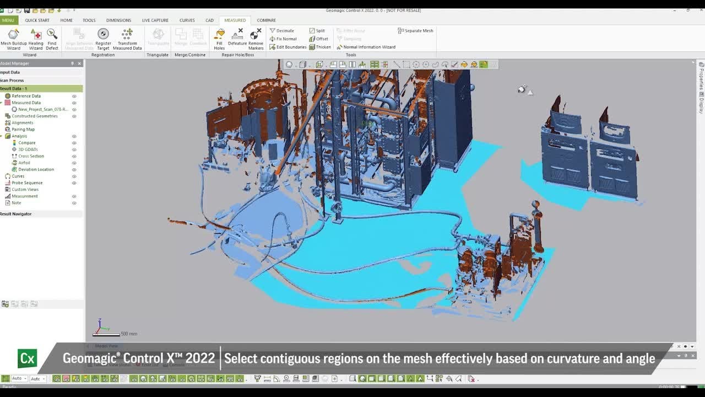Viewport: 705px width, 397px height.
Task: Click the Decimate button
Action: (x=281, y=31)
